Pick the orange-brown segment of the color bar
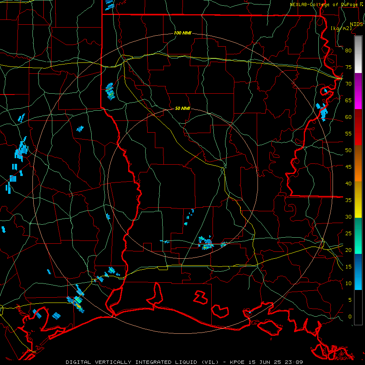Image resolution: width=365 pixels, height=365 pixels. tap(358, 163)
